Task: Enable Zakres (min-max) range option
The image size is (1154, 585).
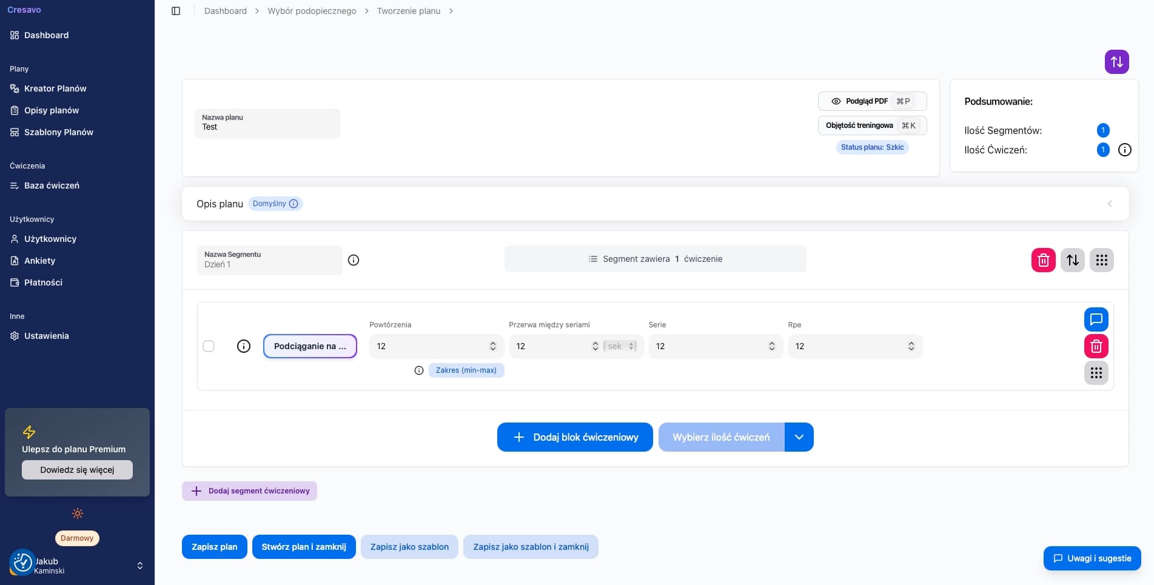Action: click(x=466, y=370)
